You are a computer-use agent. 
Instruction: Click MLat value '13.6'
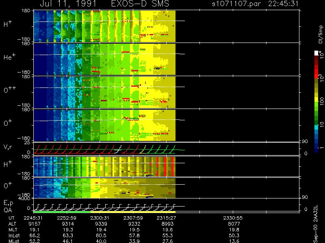click(x=234, y=241)
